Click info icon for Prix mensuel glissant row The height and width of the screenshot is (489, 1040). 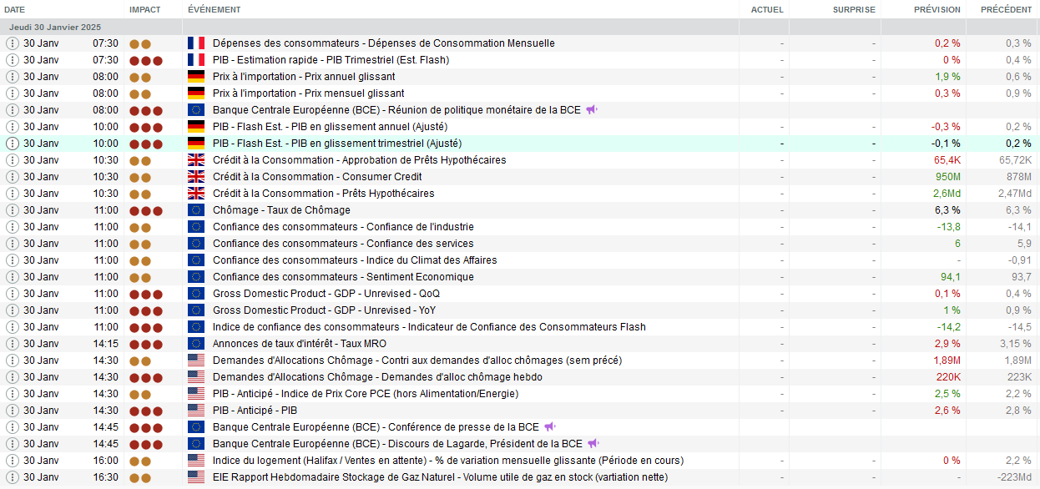(12, 93)
